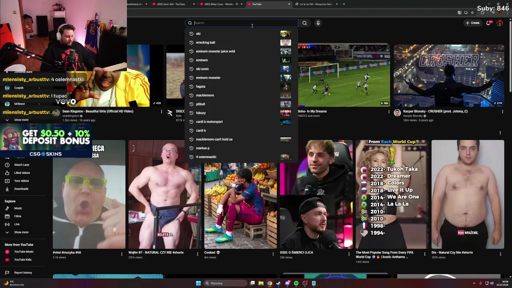512x288 pixels.
Task: Open Music under Explore
Action: pyautogui.click(x=18, y=208)
